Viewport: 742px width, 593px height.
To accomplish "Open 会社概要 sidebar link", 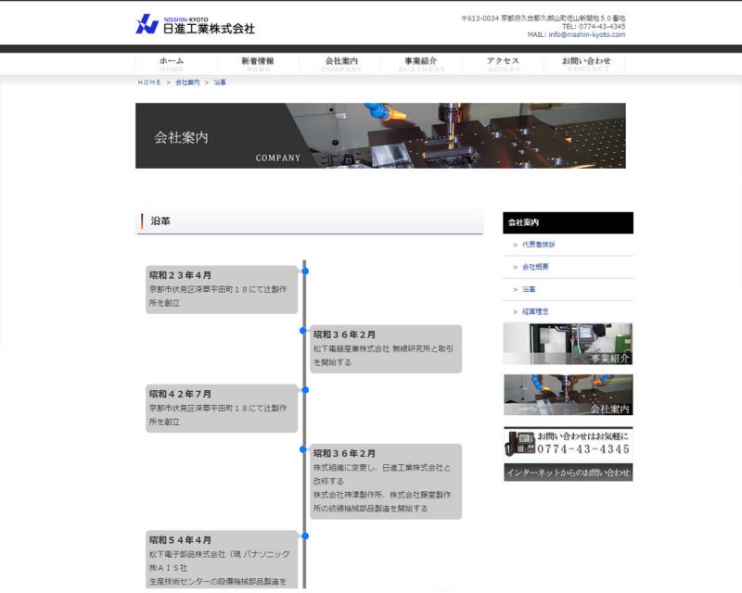I will [x=535, y=267].
